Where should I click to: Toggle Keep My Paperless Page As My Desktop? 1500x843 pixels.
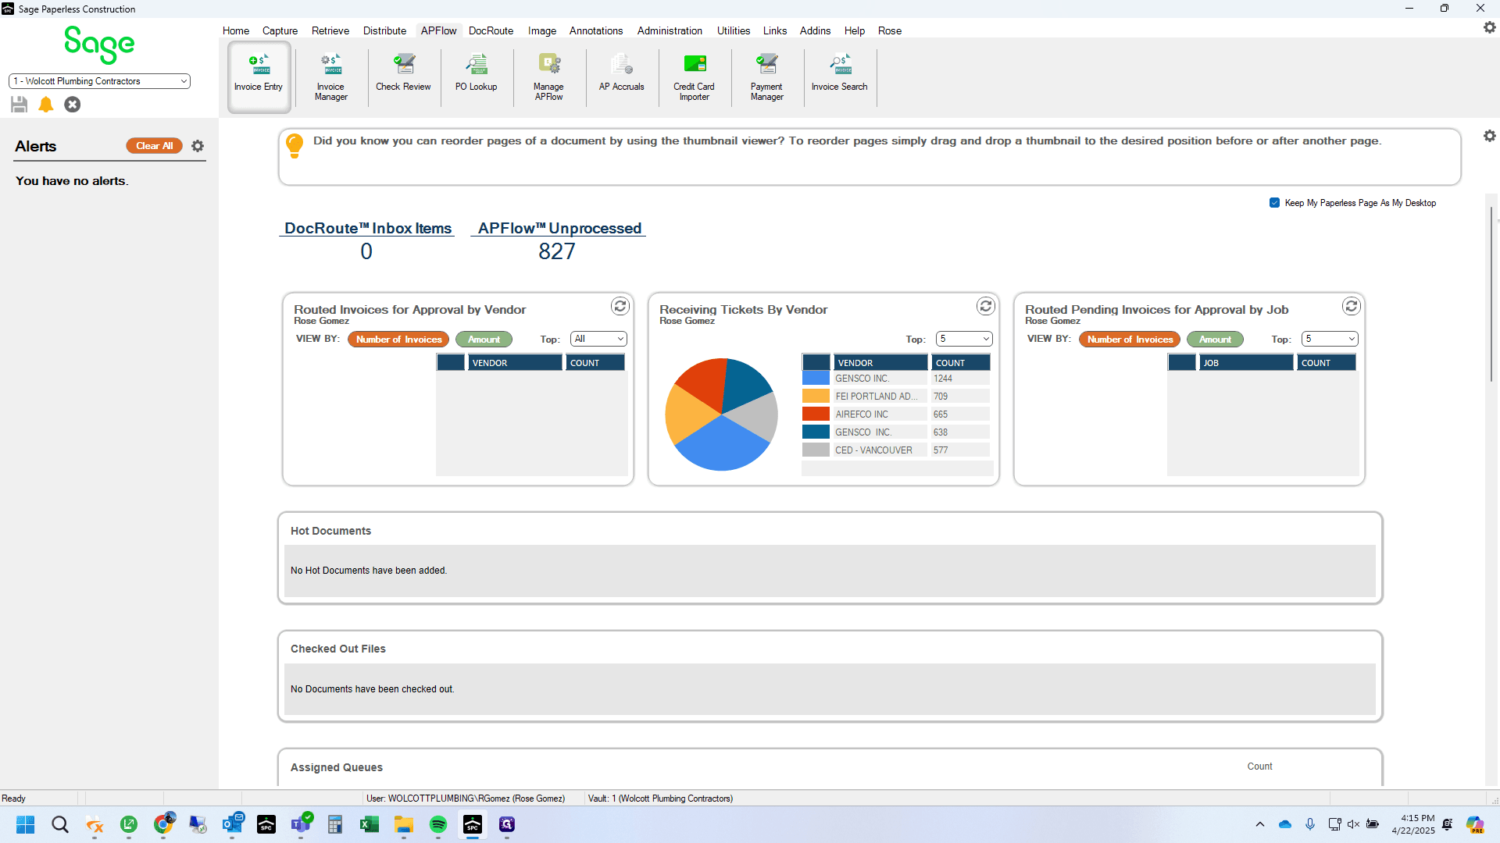[x=1274, y=203]
